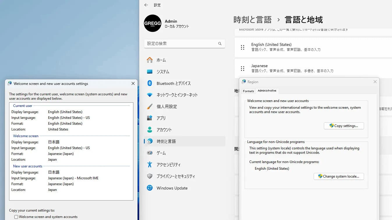Switch to the Formats tab in Region
392x220 pixels.
coord(248,91)
